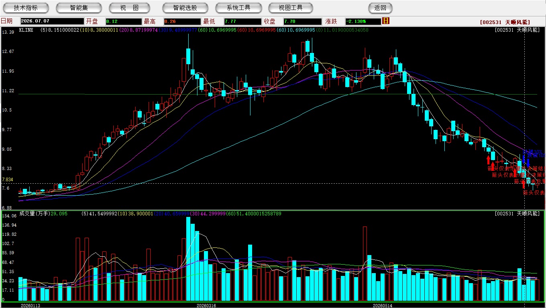Click the 智能集 button
The height and width of the screenshot is (308, 546).
click(x=79, y=8)
